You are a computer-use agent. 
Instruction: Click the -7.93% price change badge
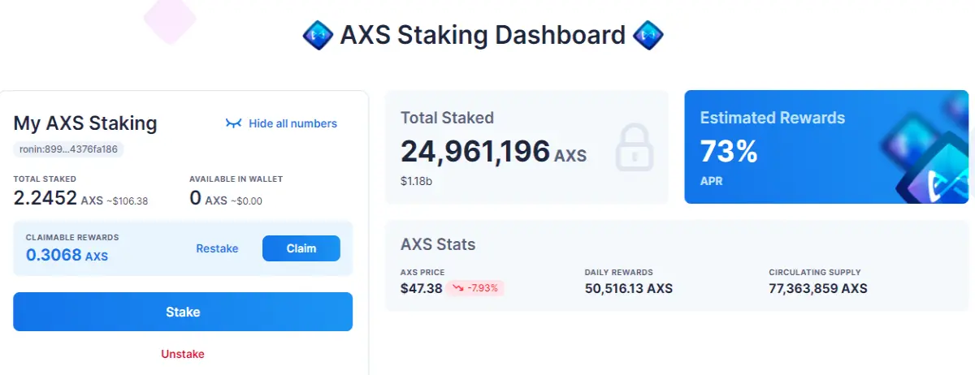(x=474, y=288)
